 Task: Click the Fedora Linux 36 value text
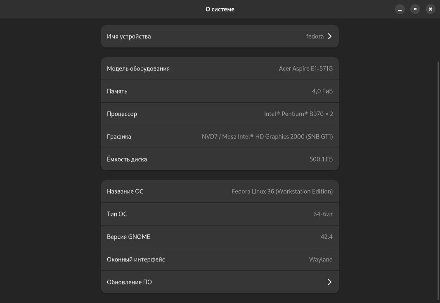click(x=282, y=191)
